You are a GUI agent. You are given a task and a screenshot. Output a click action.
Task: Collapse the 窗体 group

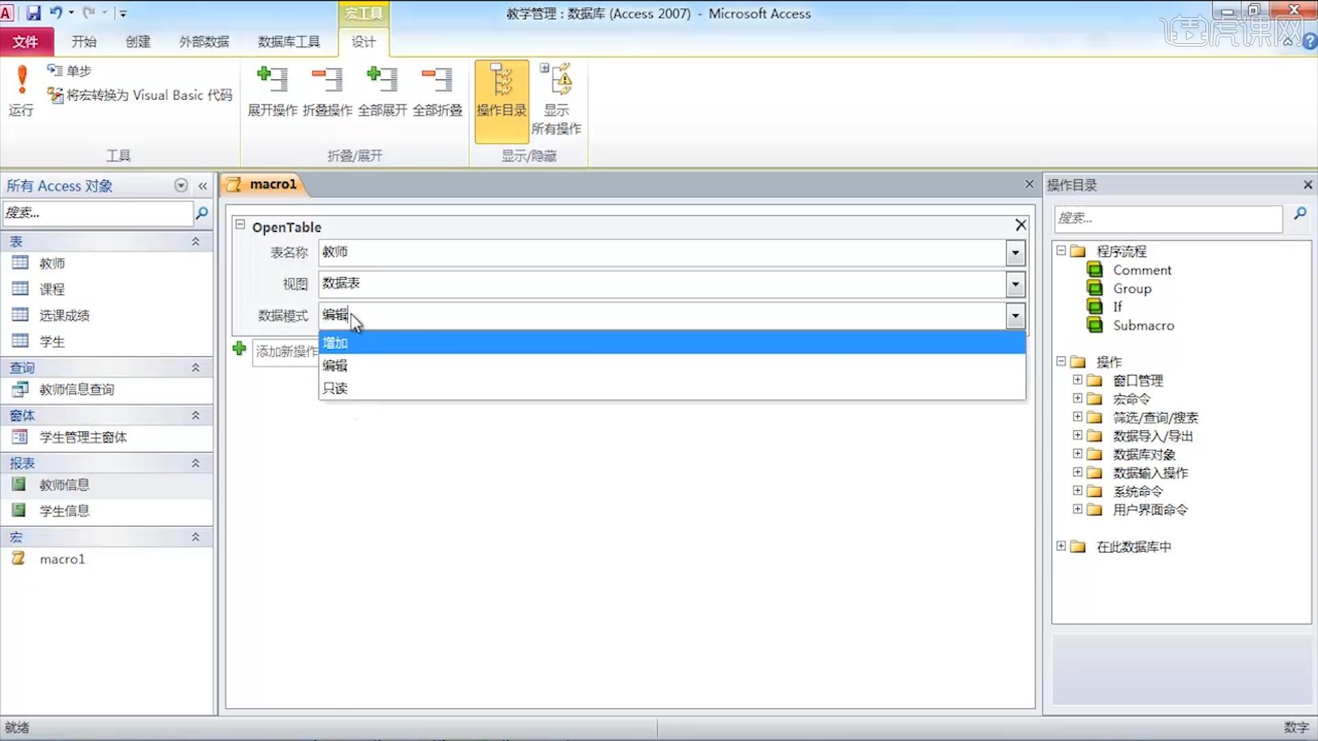coord(196,415)
